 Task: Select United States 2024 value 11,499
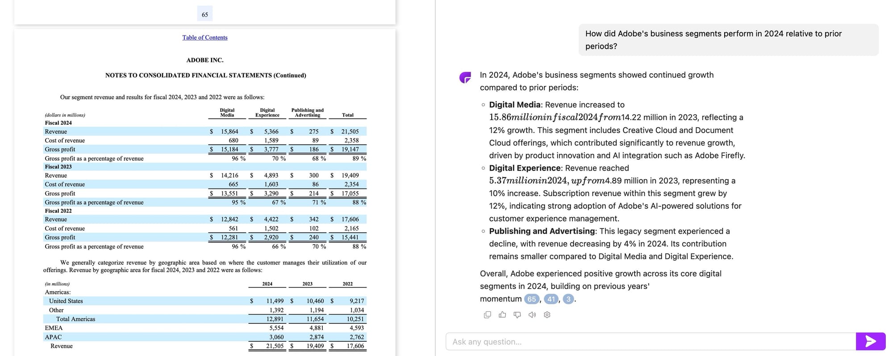275,301
